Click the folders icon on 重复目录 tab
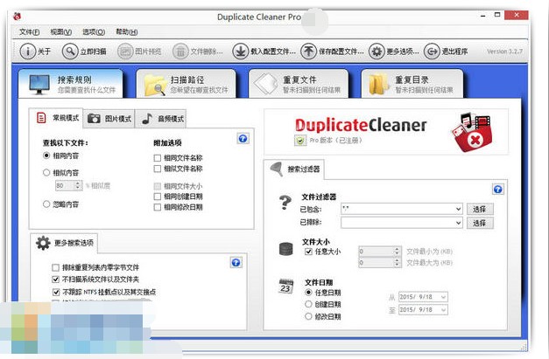Screen dimensions: 549x359 tap(378, 84)
